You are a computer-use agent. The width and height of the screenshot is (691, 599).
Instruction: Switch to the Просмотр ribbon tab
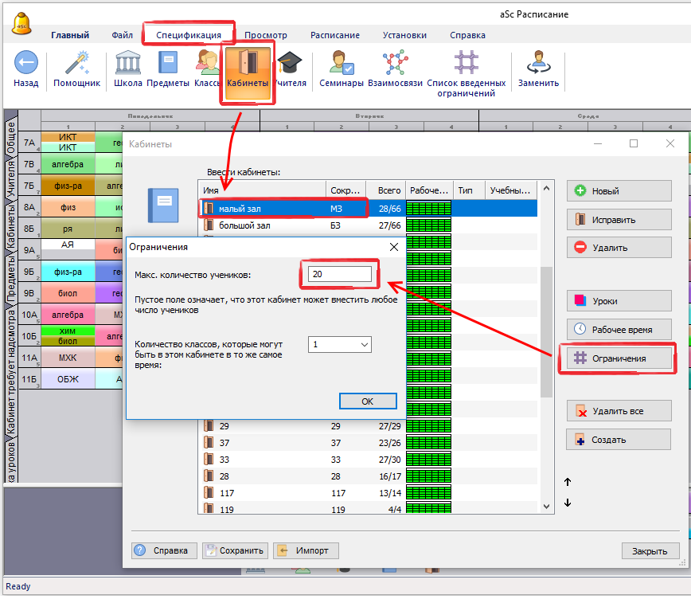click(265, 35)
